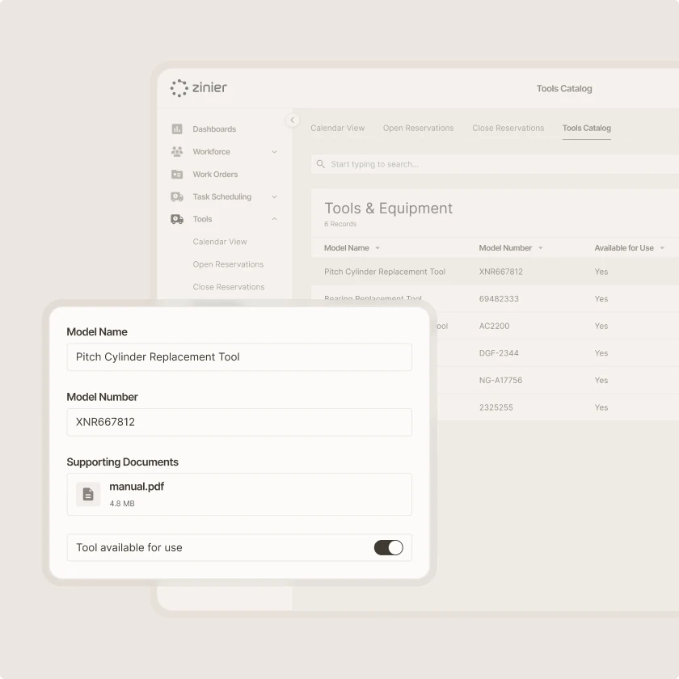Open the Available for Use column arrow
The image size is (679, 679).
pyautogui.click(x=662, y=248)
